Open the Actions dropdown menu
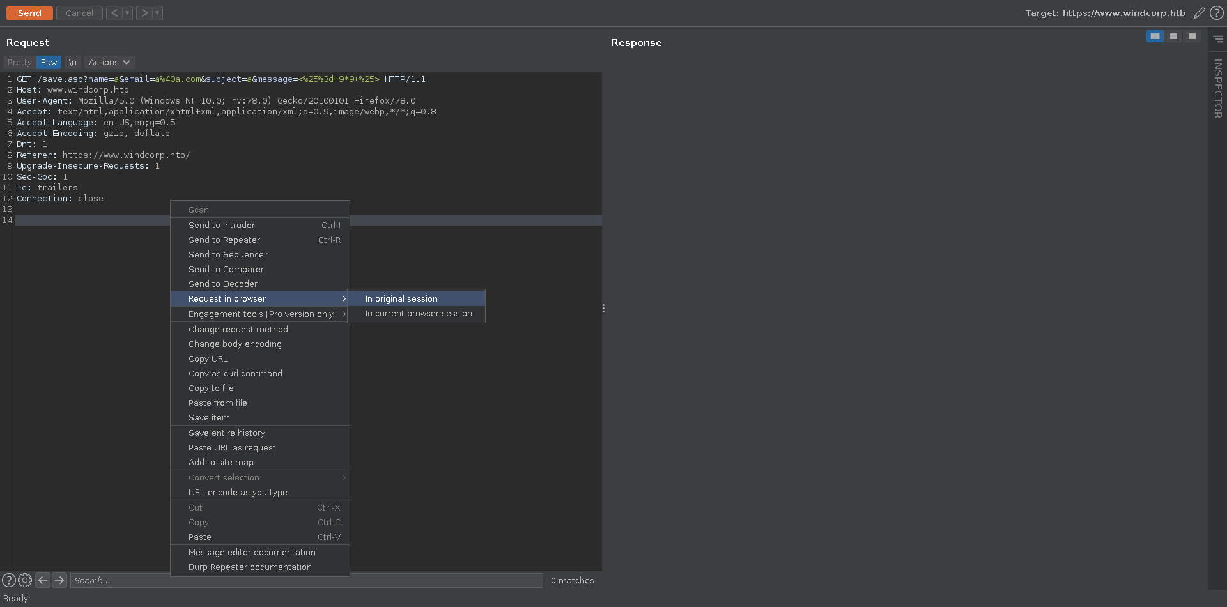The width and height of the screenshot is (1227, 607). pyautogui.click(x=109, y=63)
